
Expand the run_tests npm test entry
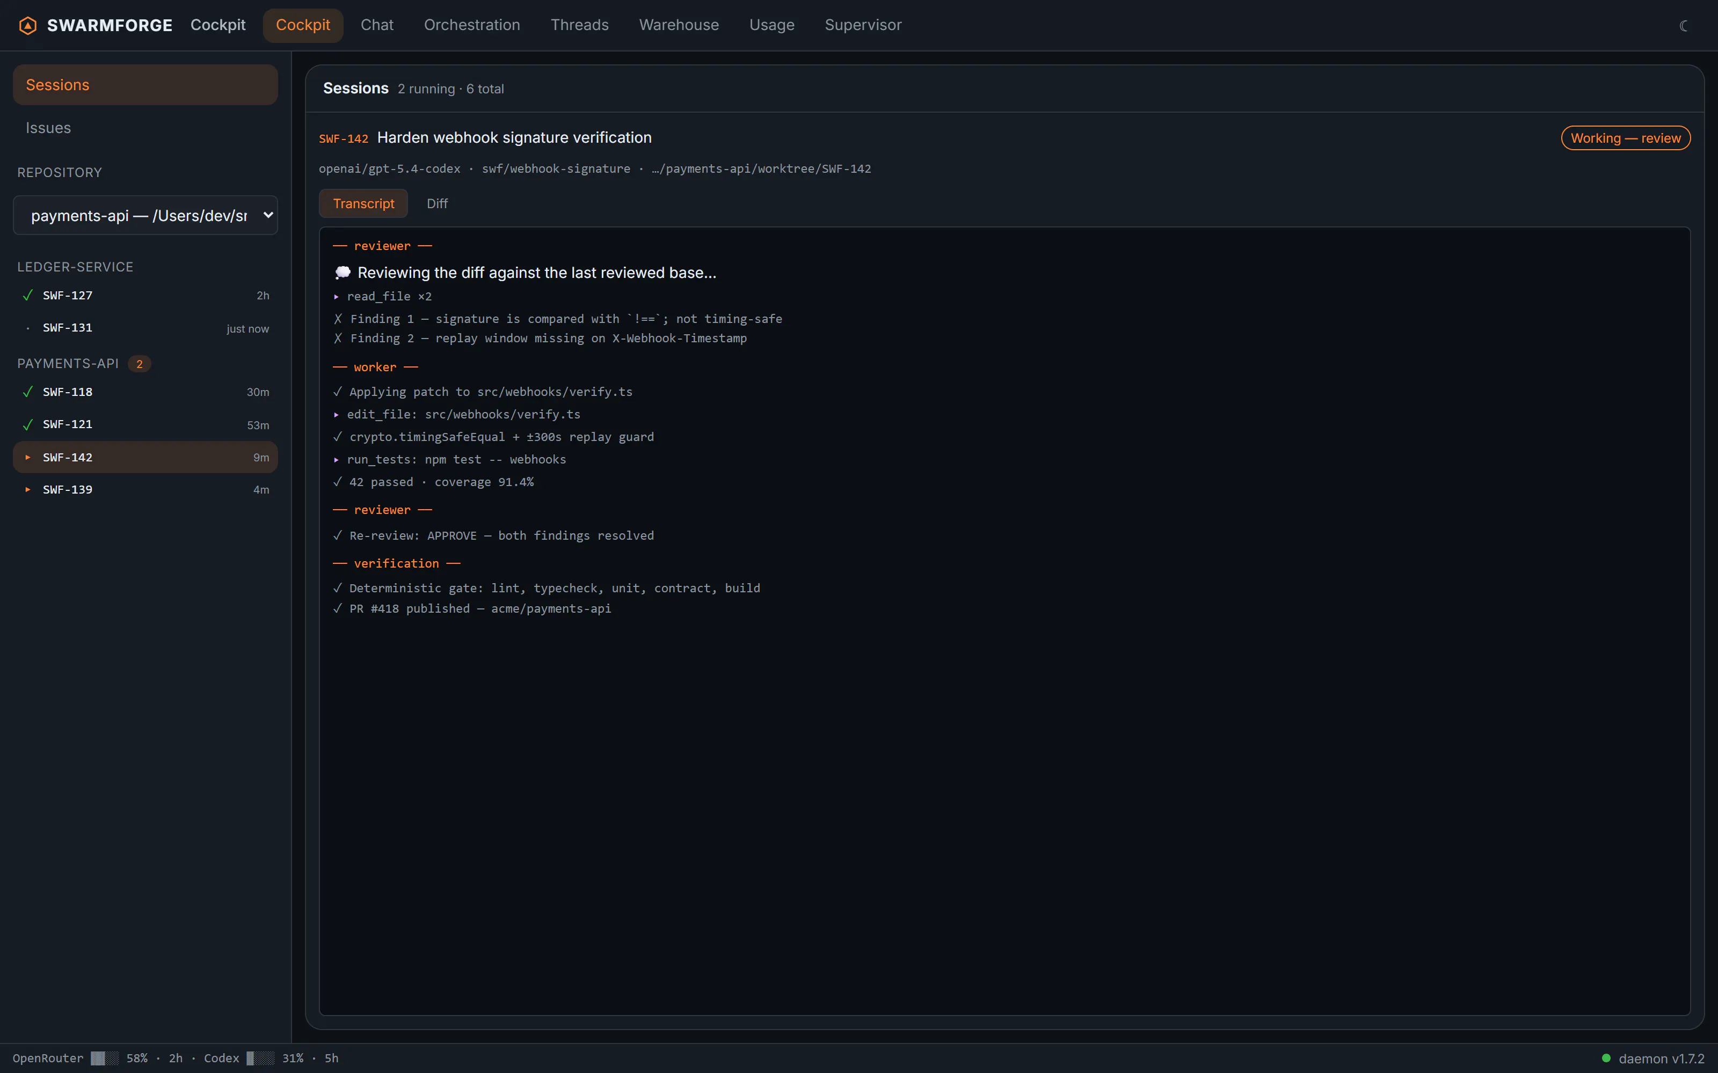click(x=449, y=460)
